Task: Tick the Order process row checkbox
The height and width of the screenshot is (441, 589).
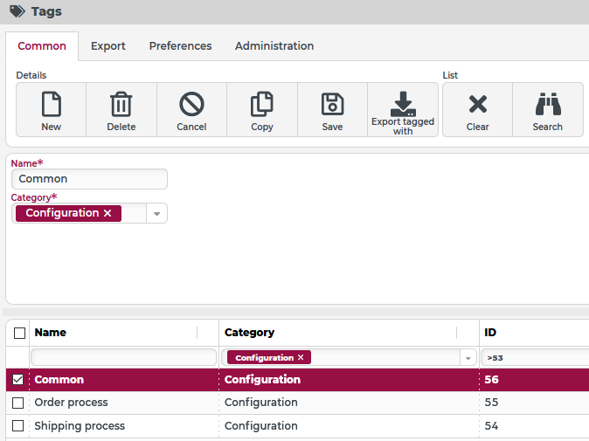Action: click(x=18, y=403)
